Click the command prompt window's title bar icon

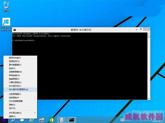pyautogui.click(x=15, y=30)
